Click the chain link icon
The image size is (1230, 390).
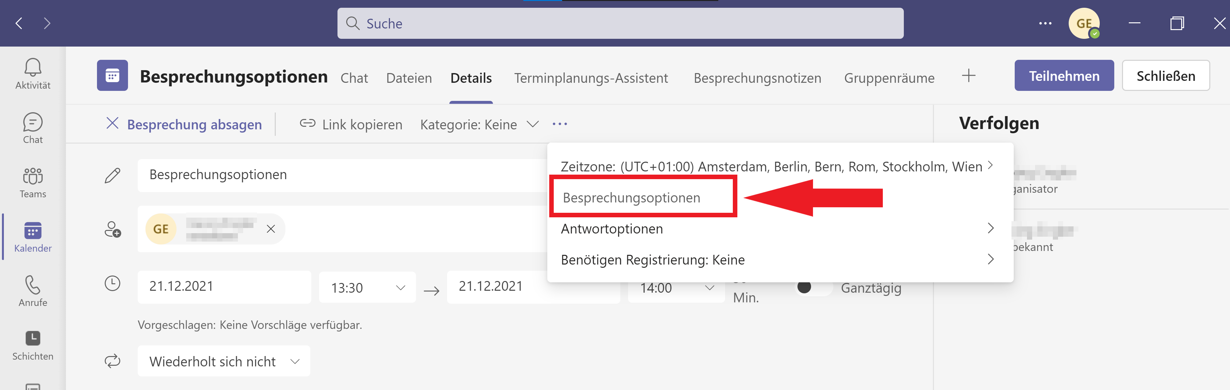point(307,123)
